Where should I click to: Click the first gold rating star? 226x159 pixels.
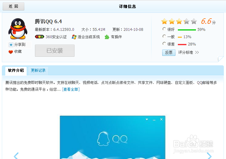point(164,21)
